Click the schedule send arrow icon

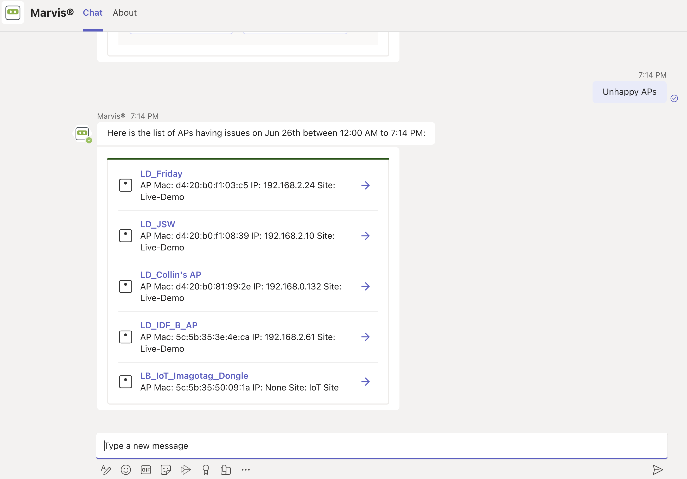186,470
